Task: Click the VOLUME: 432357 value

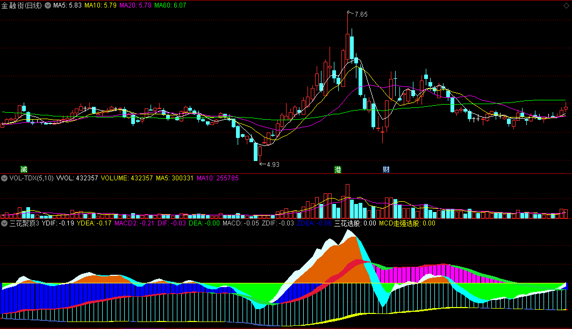Action: (x=127, y=178)
